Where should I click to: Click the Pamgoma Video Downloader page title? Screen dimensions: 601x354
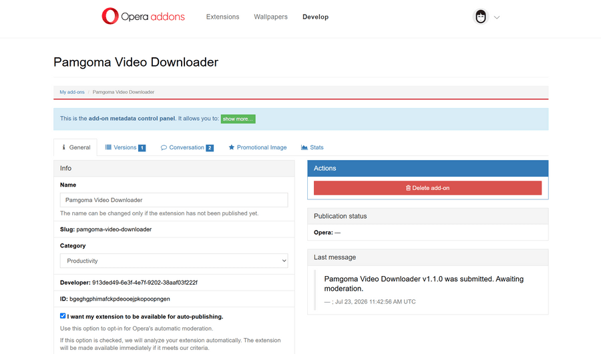[136, 62]
